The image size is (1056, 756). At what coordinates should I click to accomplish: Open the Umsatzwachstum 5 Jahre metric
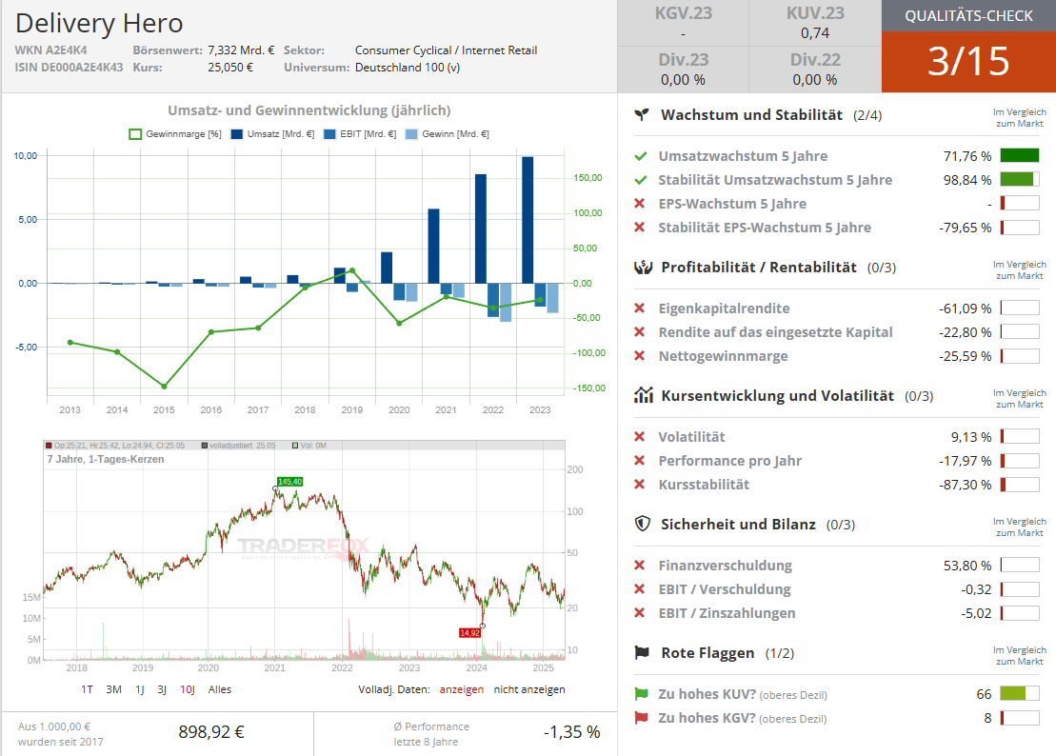743,156
